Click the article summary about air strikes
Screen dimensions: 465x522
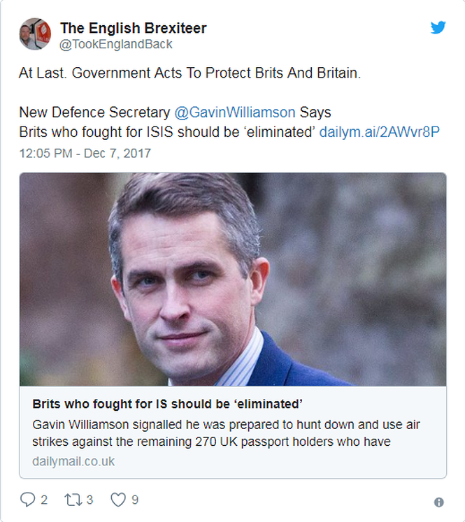click(x=226, y=433)
